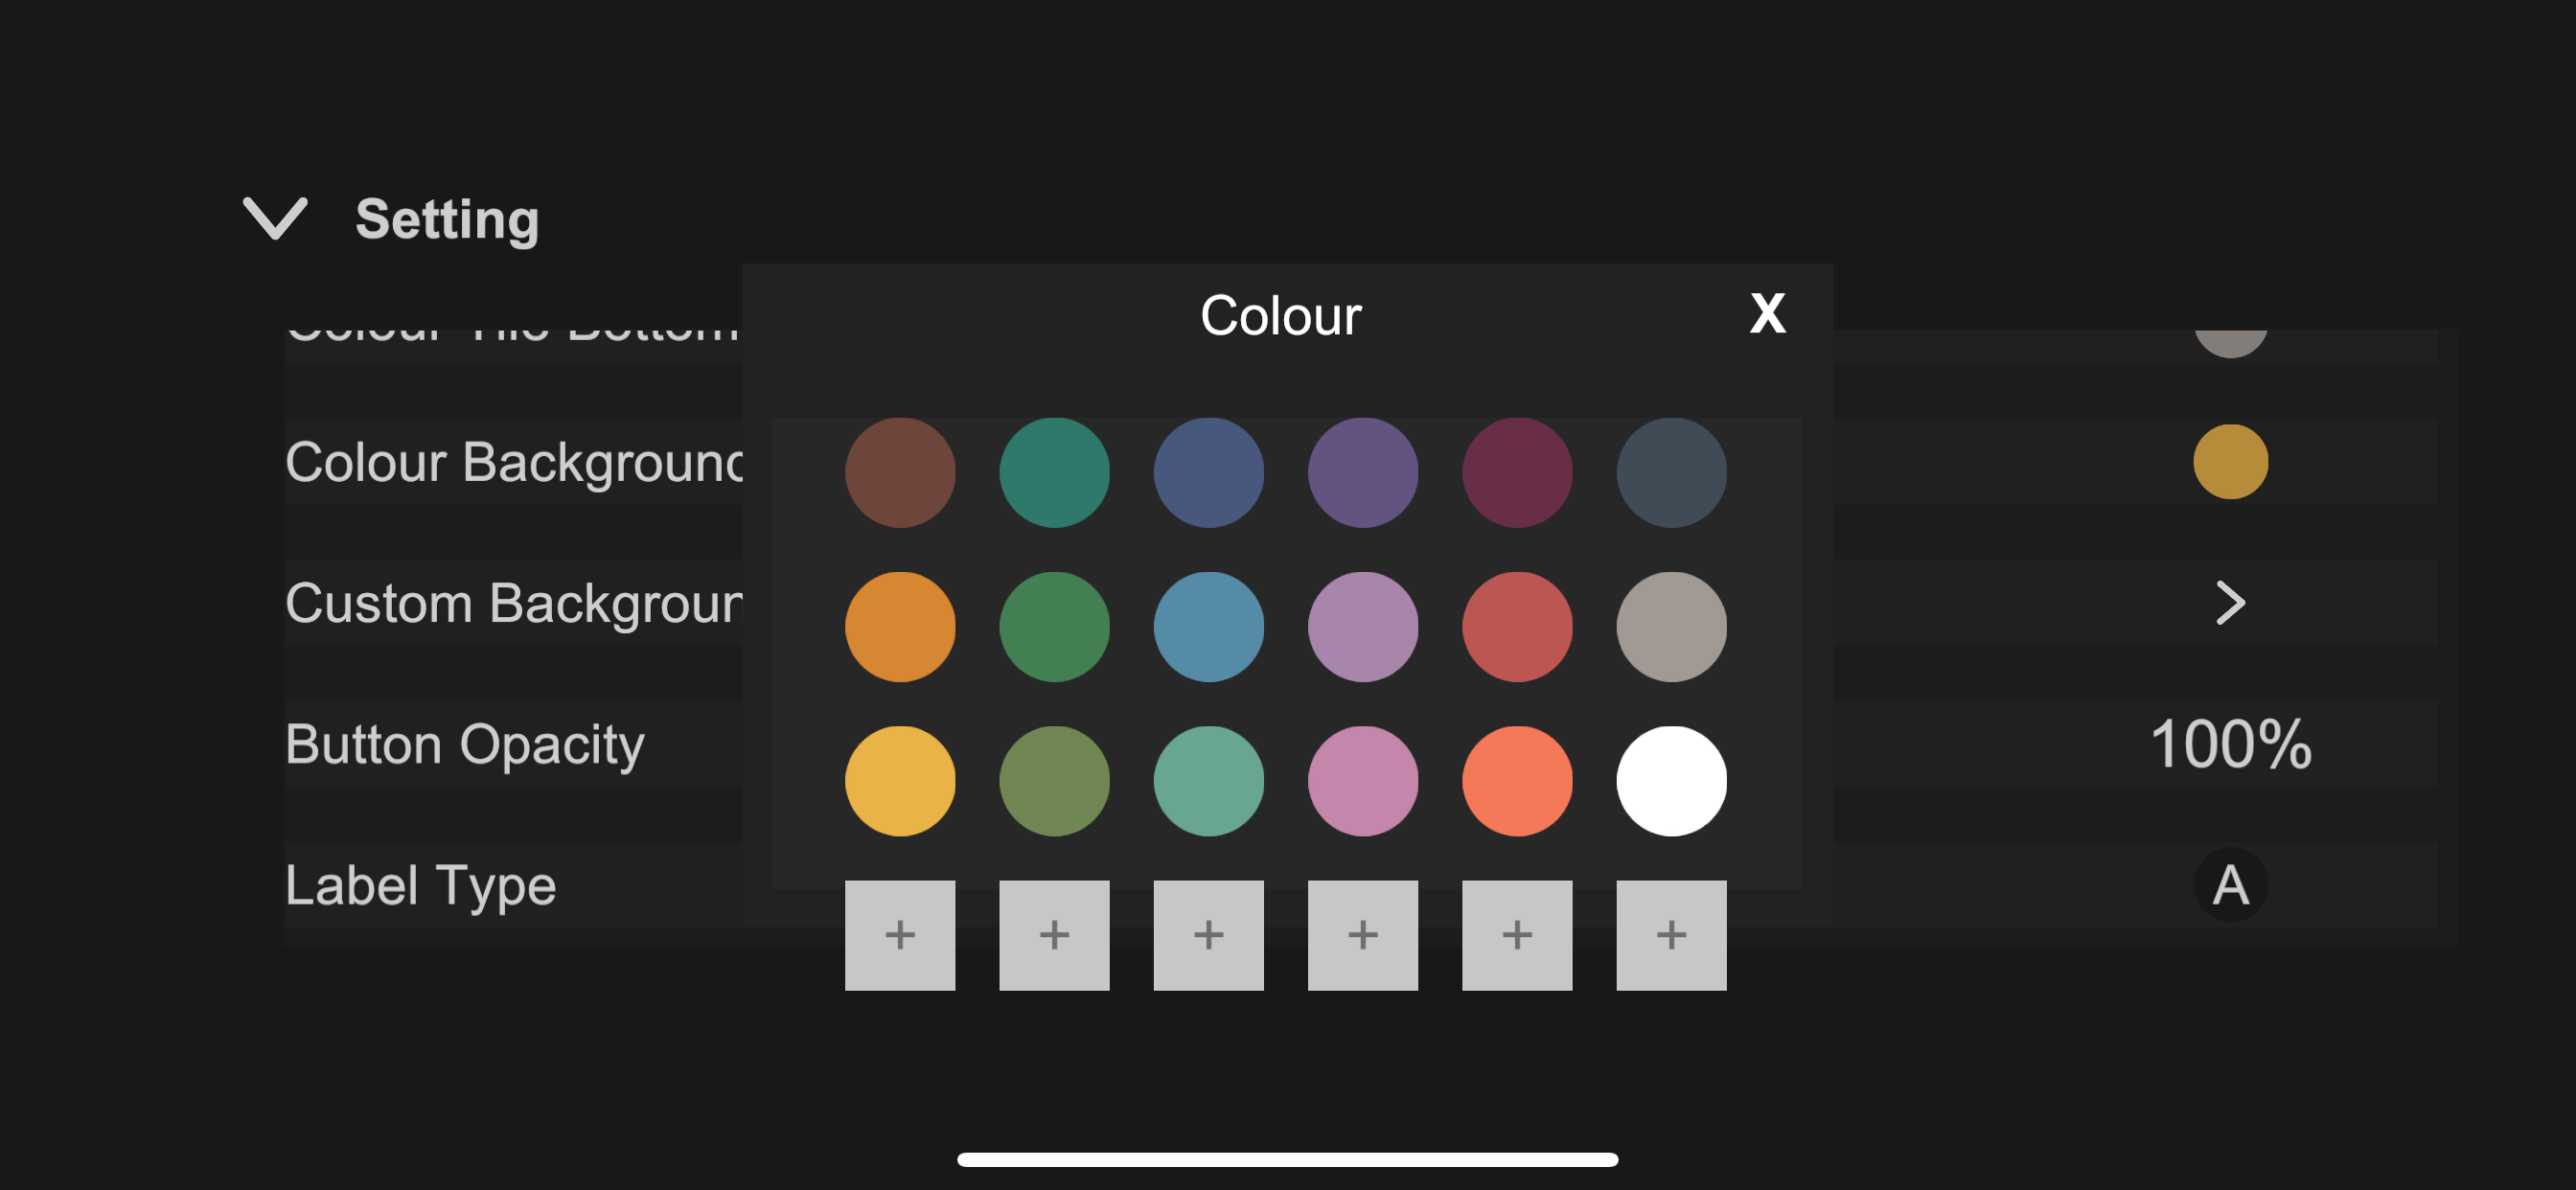This screenshot has width=2576, height=1190.
Task: Pick the light blue swatch in middle row
Action: click(x=1208, y=627)
